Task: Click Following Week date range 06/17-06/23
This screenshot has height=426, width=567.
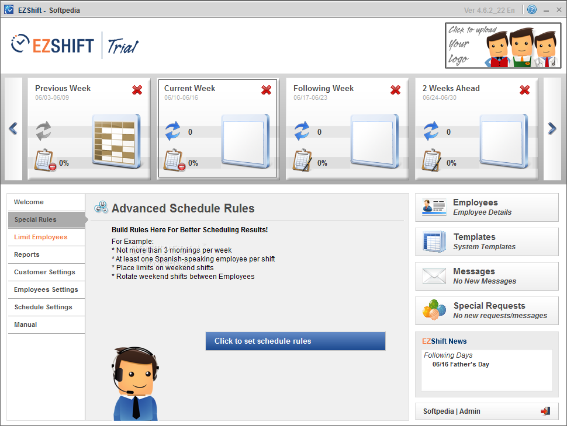Action: (310, 98)
